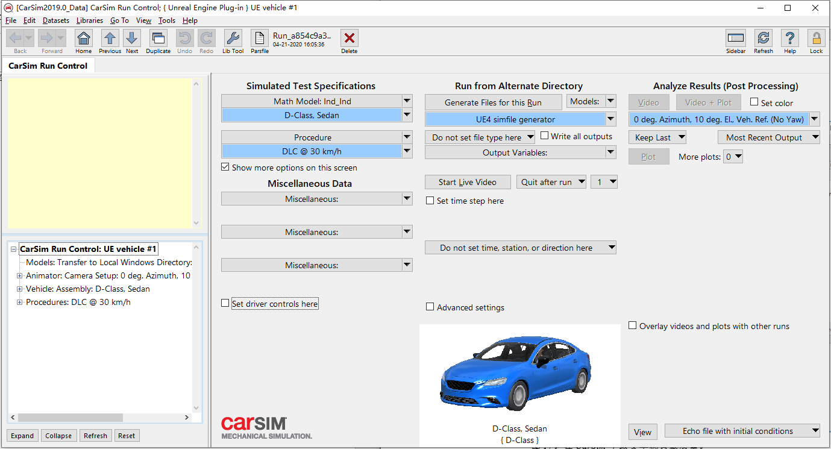Image resolution: width=831 pixels, height=449 pixels.
Task: Duplicate the current dataset
Action: click(158, 39)
